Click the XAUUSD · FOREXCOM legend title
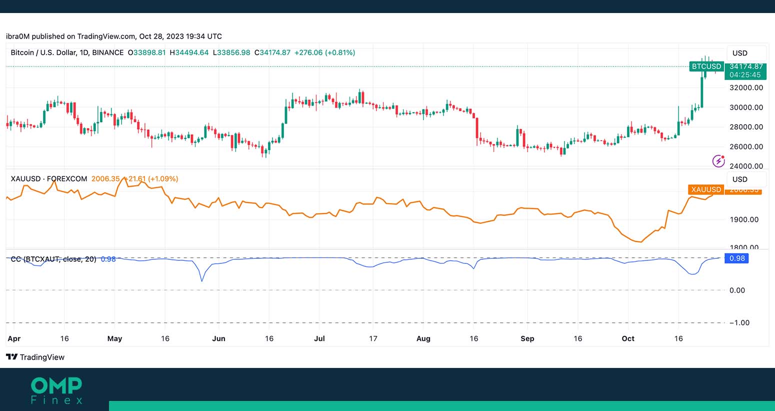 pos(49,179)
